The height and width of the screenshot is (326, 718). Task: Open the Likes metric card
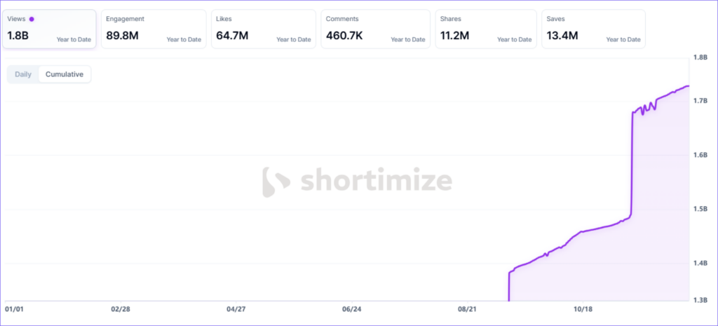(264, 29)
